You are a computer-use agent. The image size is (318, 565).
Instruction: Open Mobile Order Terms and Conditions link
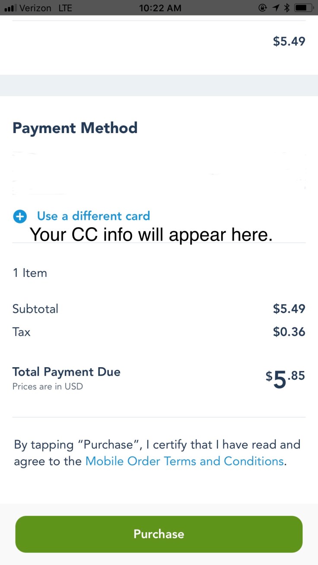pyautogui.click(x=184, y=461)
